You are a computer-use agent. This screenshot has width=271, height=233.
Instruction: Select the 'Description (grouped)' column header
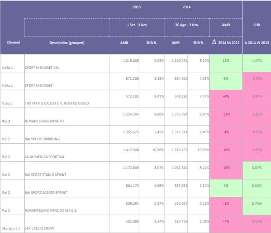[67, 43]
